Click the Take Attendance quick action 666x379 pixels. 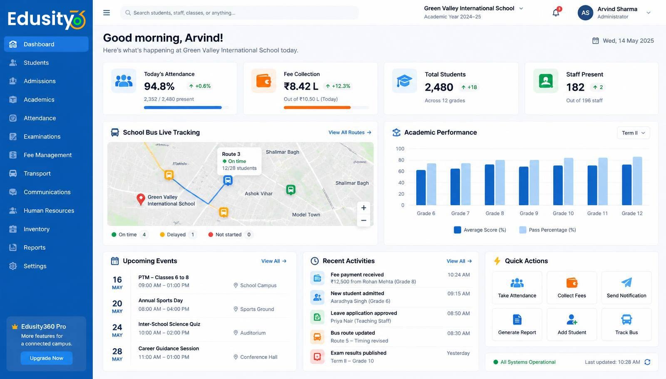tap(517, 288)
